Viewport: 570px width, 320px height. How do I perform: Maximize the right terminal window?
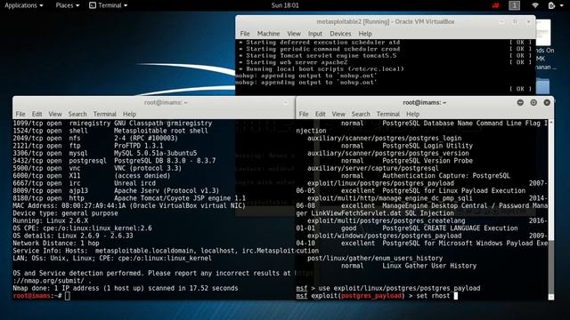(533, 103)
